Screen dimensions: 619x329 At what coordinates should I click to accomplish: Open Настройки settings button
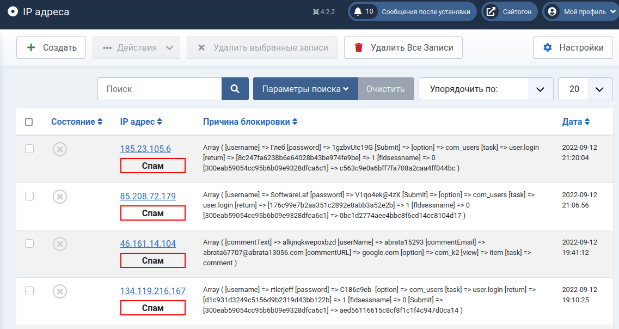[x=573, y=48]
